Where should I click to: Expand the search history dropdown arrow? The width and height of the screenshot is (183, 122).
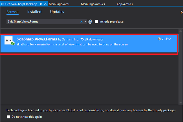85,22
